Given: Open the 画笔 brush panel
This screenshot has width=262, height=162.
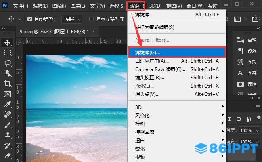Looking at the screenshot, I should pyautogui.click(x=247, y=40).
